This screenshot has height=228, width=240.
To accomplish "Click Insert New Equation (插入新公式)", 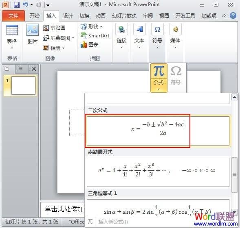I will coord(113,221).
